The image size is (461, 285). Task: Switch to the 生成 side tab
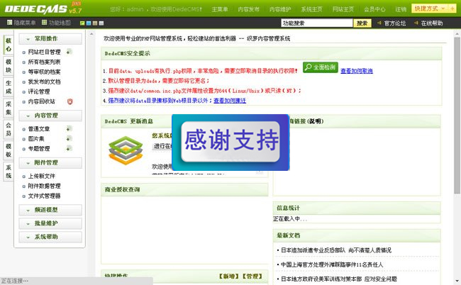coord(9,87)
